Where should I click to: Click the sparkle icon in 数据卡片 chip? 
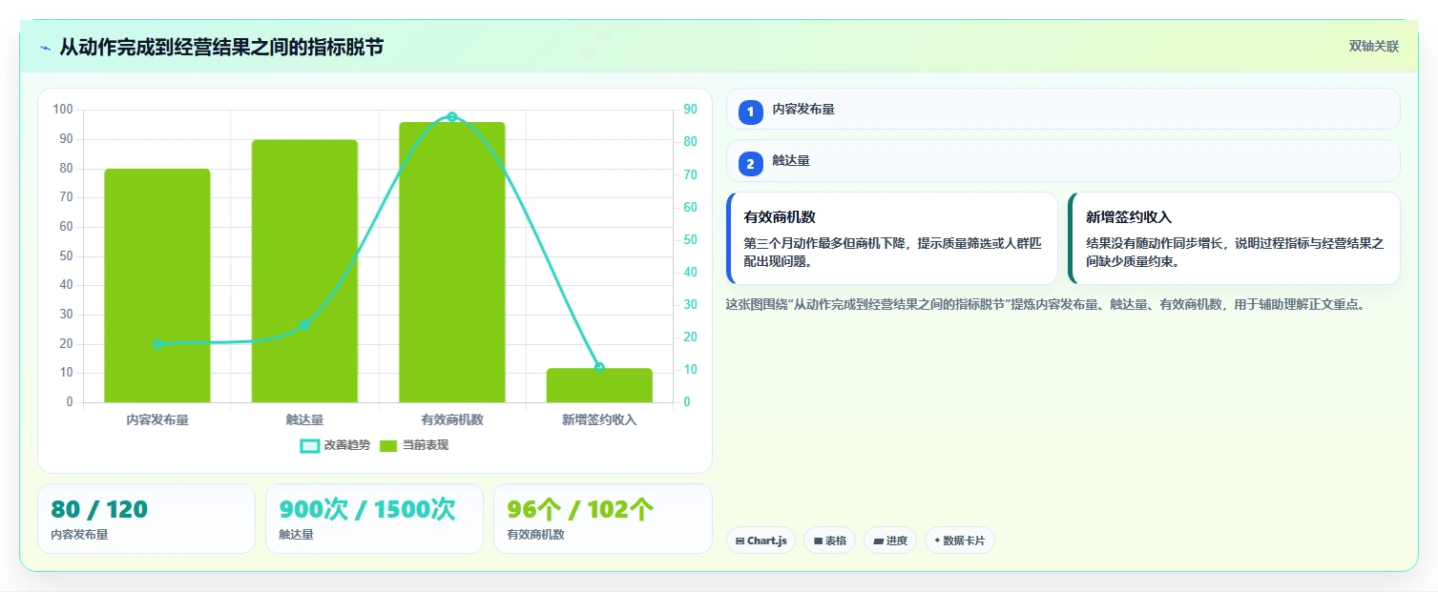[x=937, y=541]
